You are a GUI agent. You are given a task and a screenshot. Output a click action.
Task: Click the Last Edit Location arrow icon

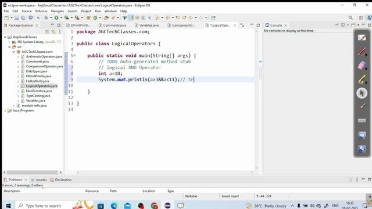point(178,18)
